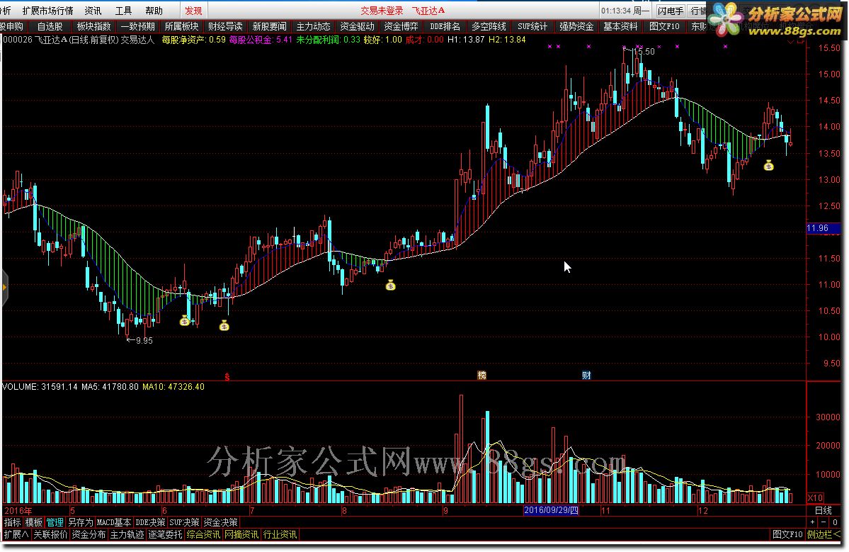This screenshot has width=849, height=552.
Task: Select the 指标 tab
Action: [13, 523]
